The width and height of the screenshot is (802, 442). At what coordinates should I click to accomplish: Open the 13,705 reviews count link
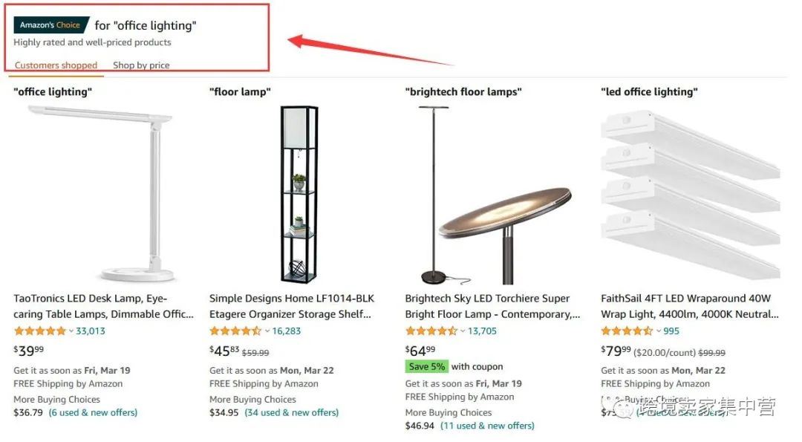tap(482, 331)
